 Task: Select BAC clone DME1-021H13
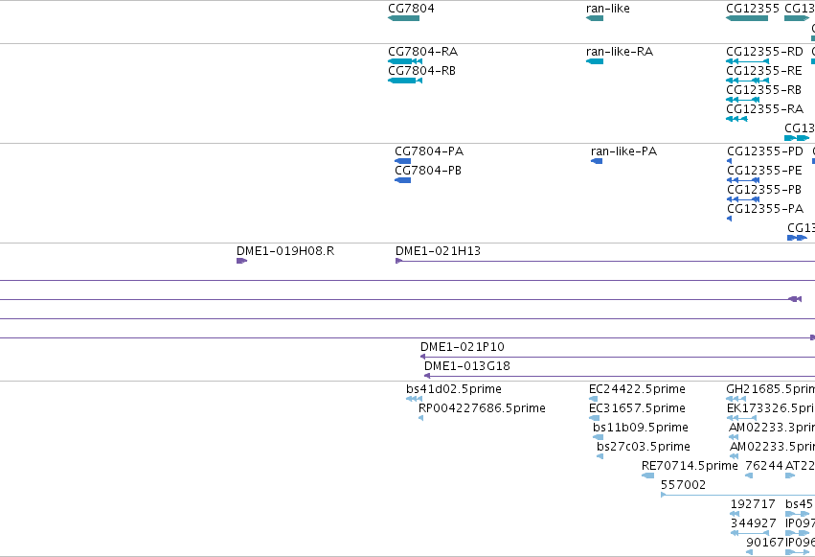click(x=605, y=261)
